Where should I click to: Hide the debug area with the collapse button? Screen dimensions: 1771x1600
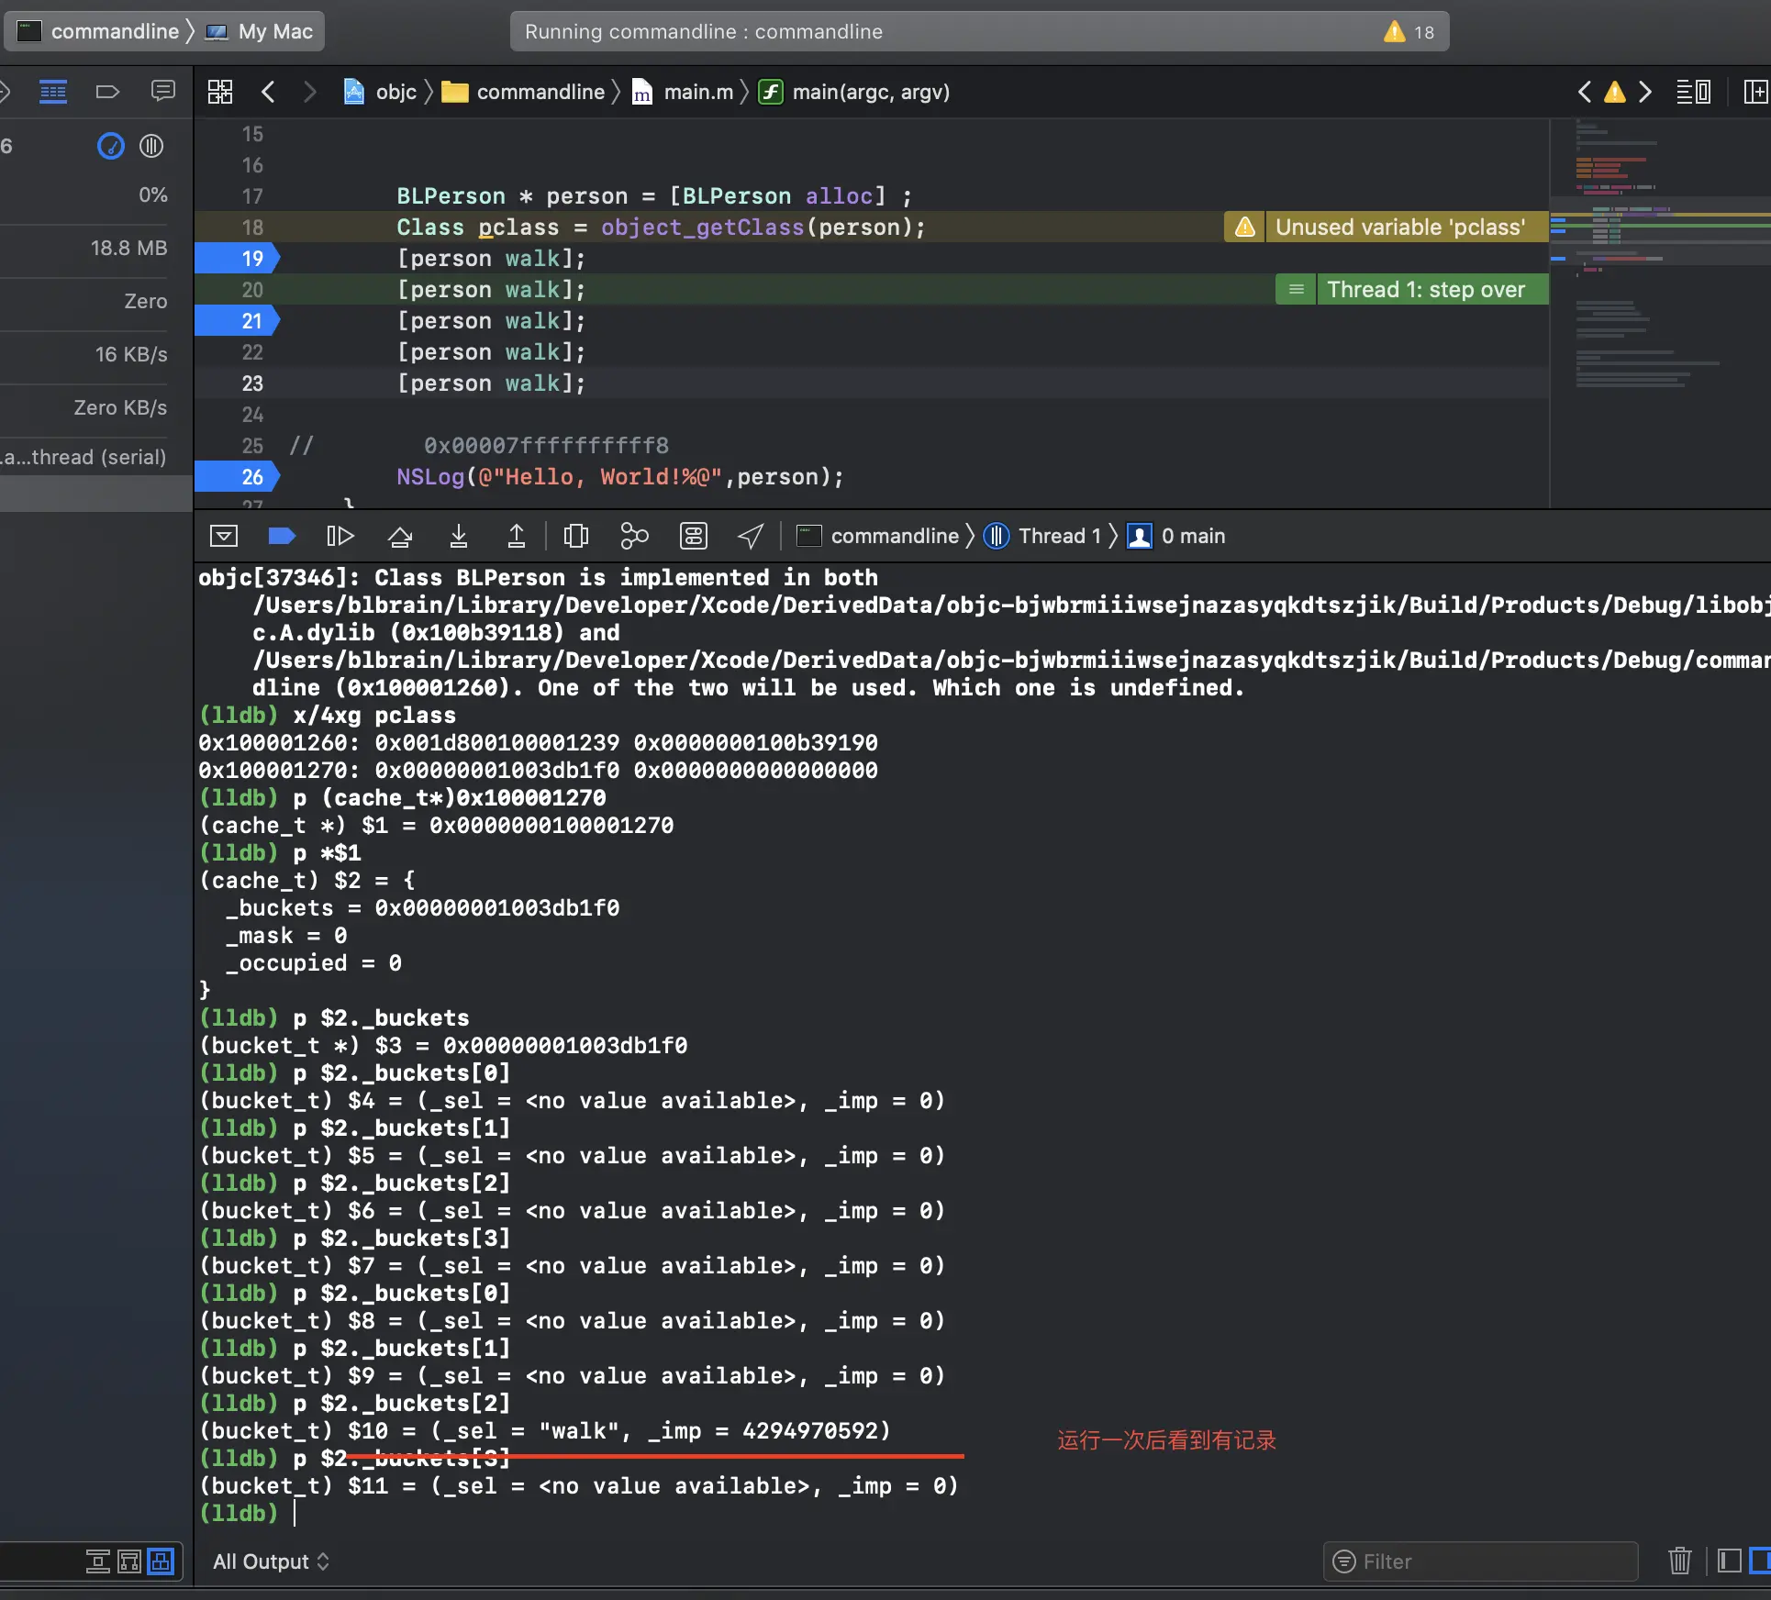pyautogui.click(x=224, y=536)
